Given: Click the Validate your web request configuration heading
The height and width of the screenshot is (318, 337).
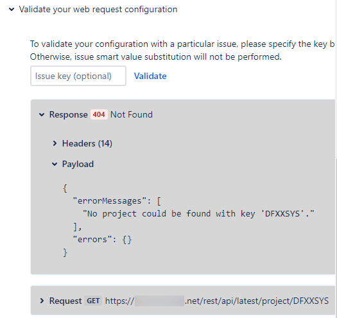Looking at the screenshot, I should 98,10.
